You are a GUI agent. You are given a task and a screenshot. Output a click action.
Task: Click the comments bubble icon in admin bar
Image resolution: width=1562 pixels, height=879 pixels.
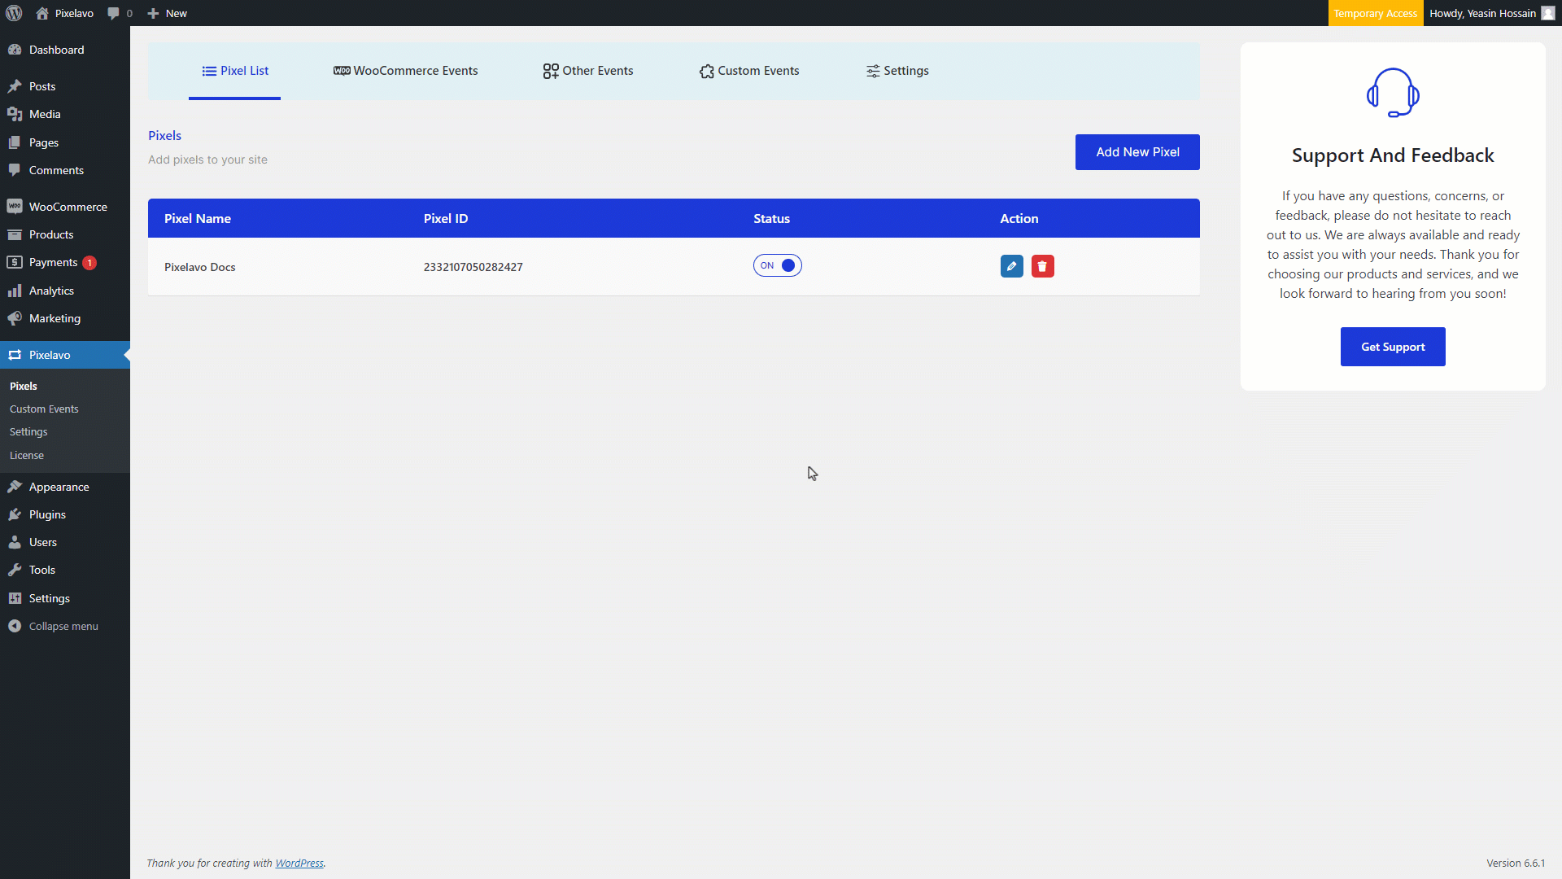(x=113, y=13)
